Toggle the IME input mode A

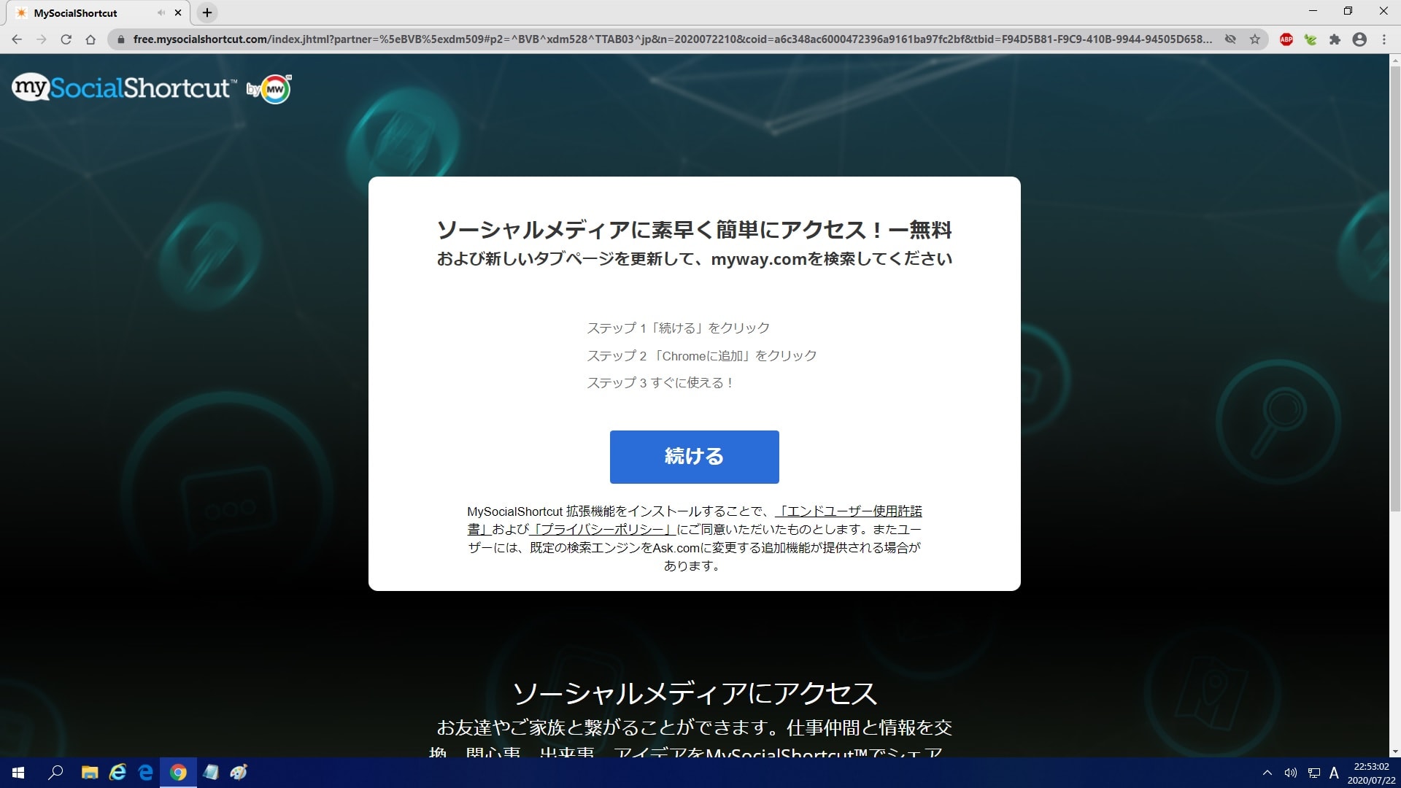pos(1334,773)
